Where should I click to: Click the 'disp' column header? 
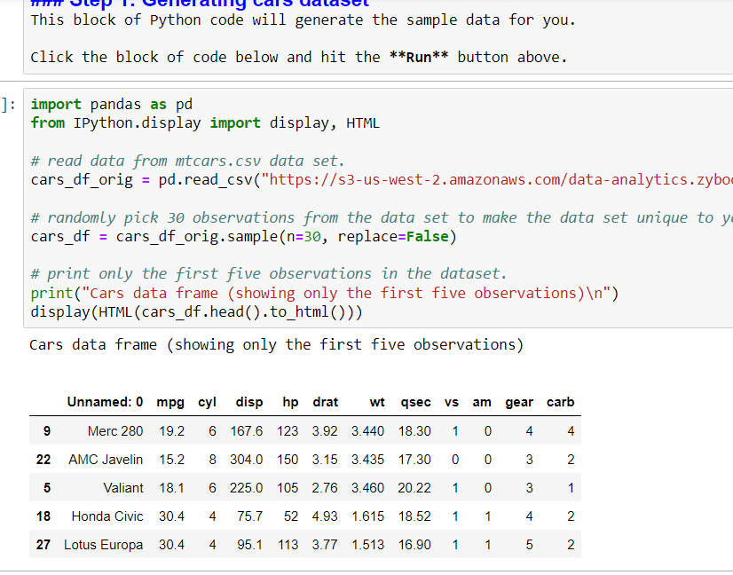point(249,402)
